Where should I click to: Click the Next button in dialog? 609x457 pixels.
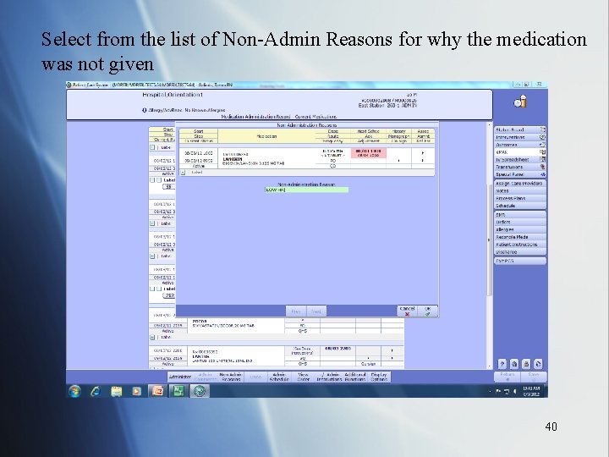tap(316, 311)
